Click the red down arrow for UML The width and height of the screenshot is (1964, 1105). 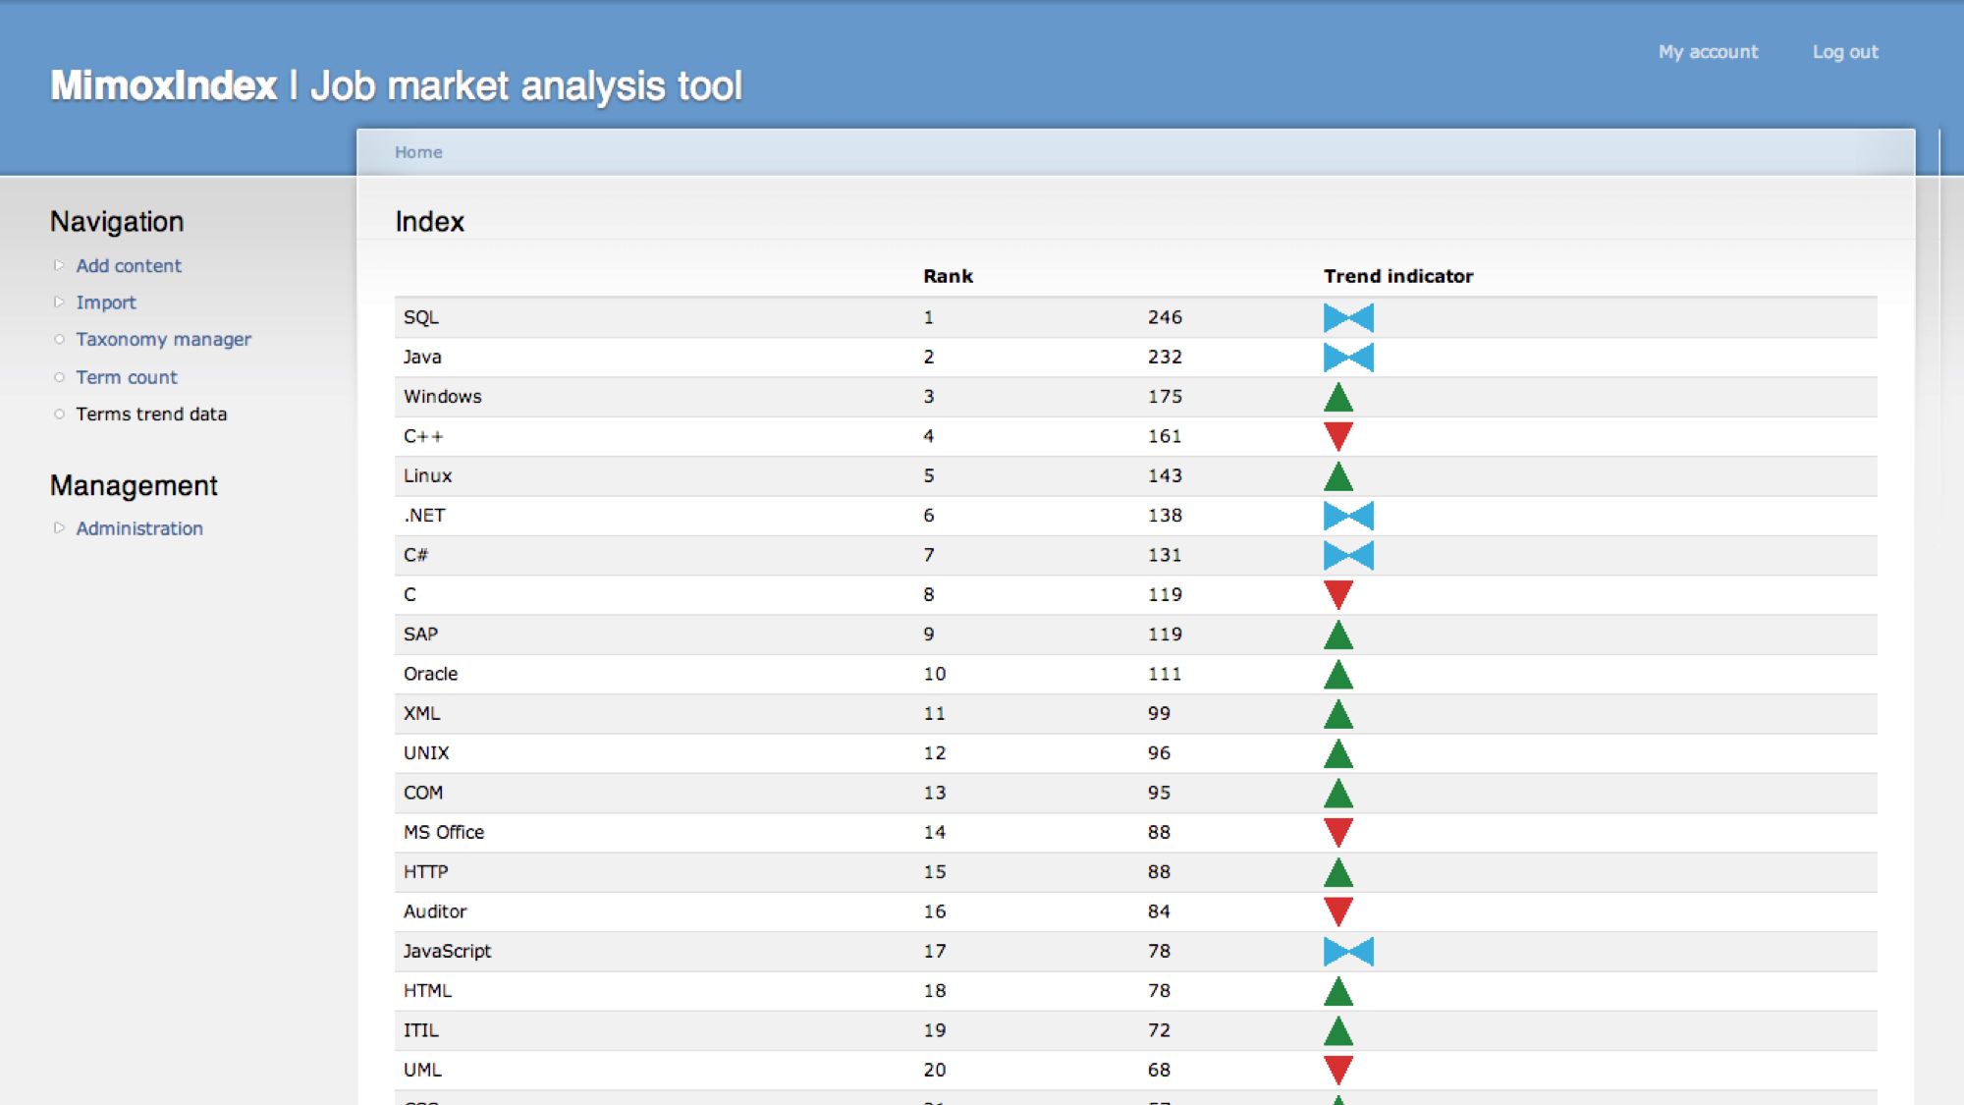pos(1337,1069)
